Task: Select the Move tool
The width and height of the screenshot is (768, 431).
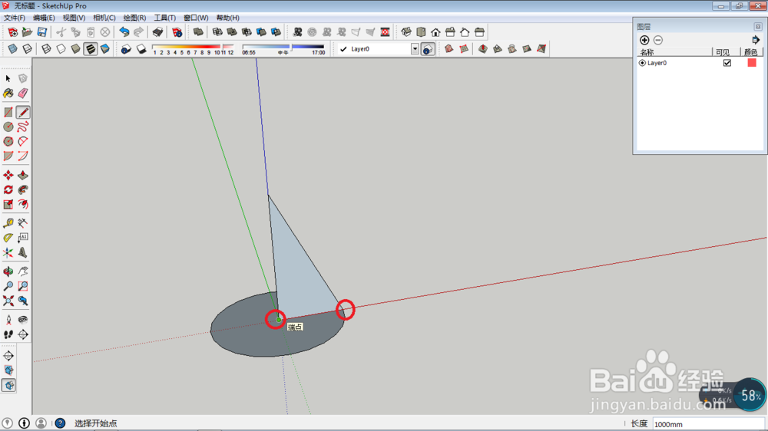Action: (x=8, y=175)
